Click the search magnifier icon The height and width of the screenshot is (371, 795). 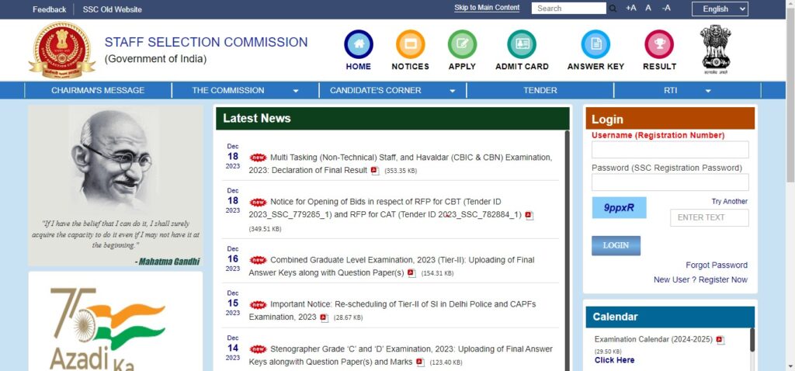613,9
